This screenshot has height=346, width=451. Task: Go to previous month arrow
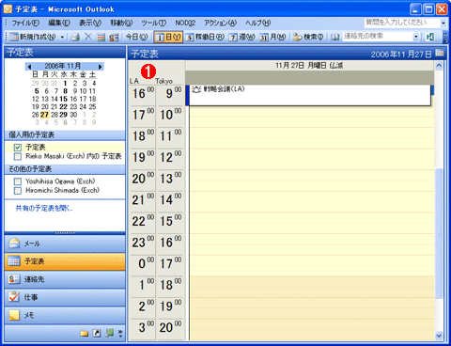tap(29, 67)
